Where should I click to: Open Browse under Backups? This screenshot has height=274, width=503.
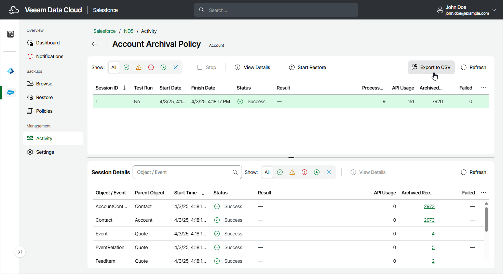(53, 84)
